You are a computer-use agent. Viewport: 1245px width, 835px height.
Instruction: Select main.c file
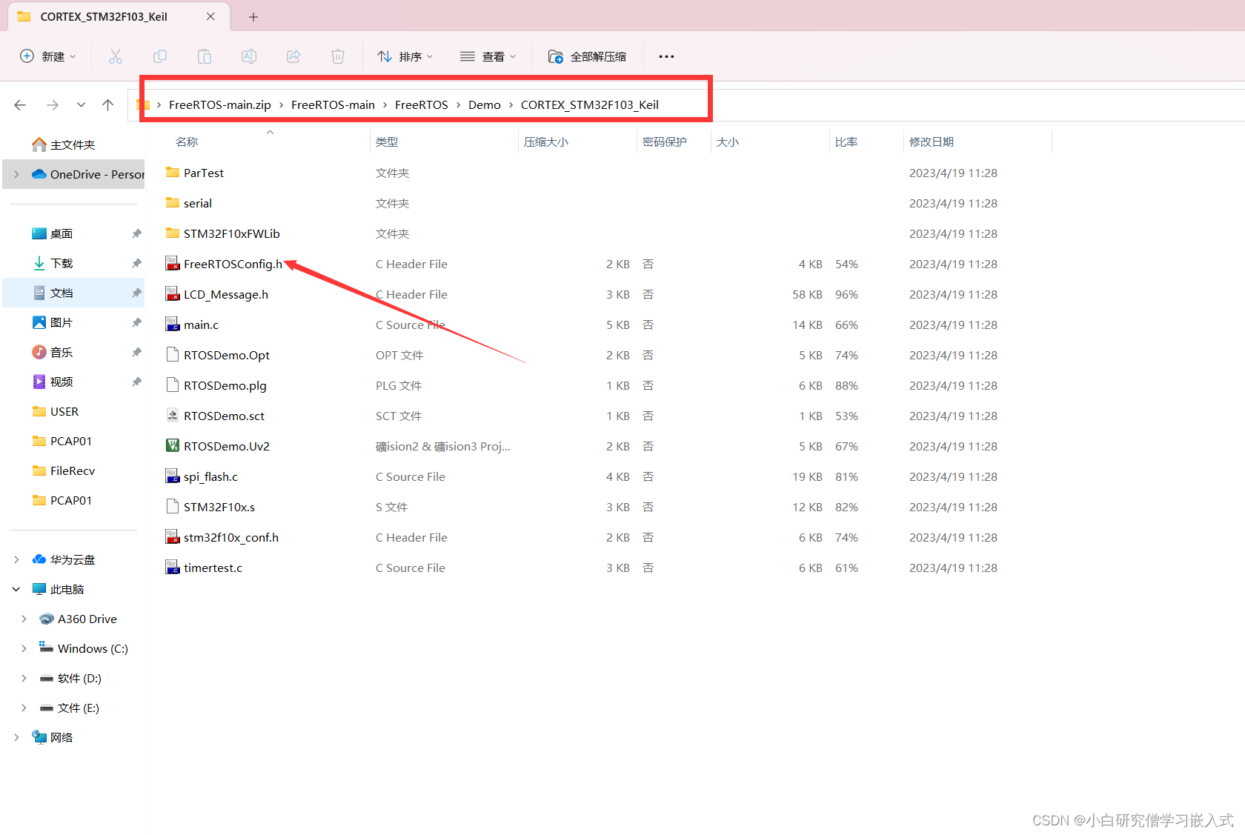[x=201, y=325]
